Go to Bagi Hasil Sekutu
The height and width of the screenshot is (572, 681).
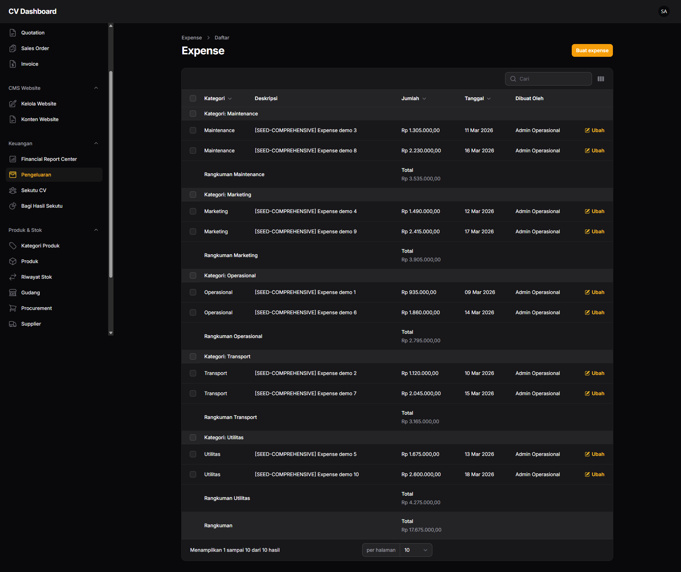(x=42, y=206)
